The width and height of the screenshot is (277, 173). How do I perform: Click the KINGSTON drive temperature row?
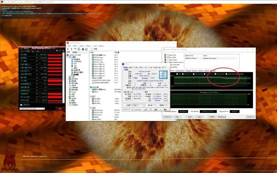pos(105,80)
